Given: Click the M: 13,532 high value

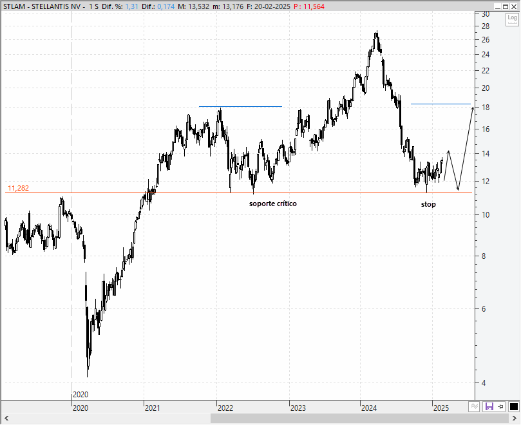Looking at the screenshot, I should [193, 6].
